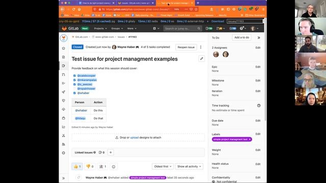Viewport: 326px width, 183px height.
Task: Open the help dropdown in header
Action: click(243, 28)
